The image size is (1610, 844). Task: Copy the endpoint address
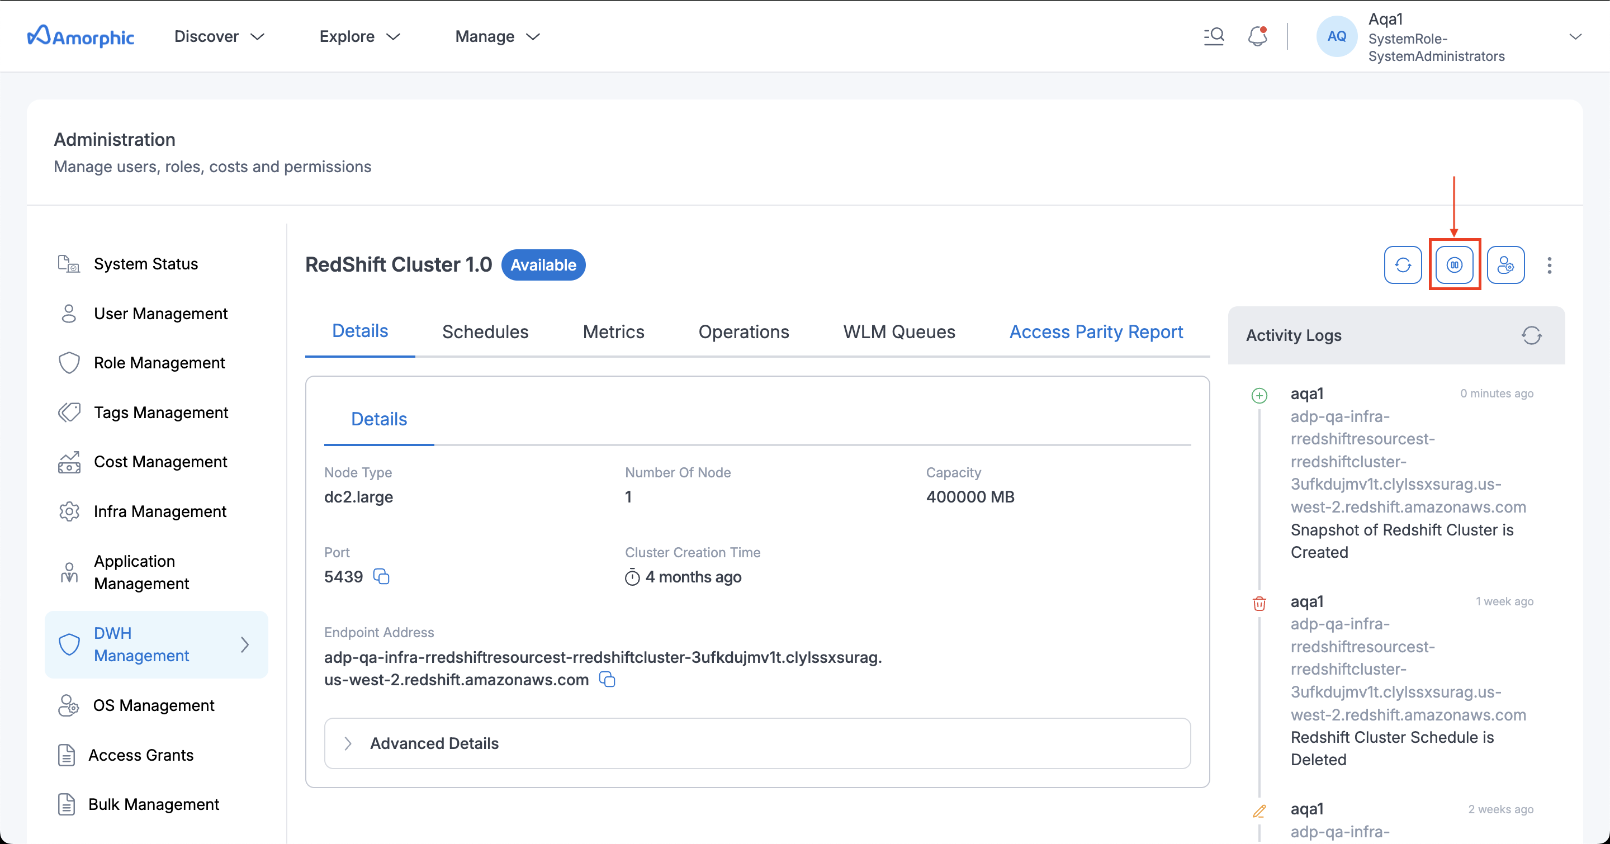coord(607,679)
